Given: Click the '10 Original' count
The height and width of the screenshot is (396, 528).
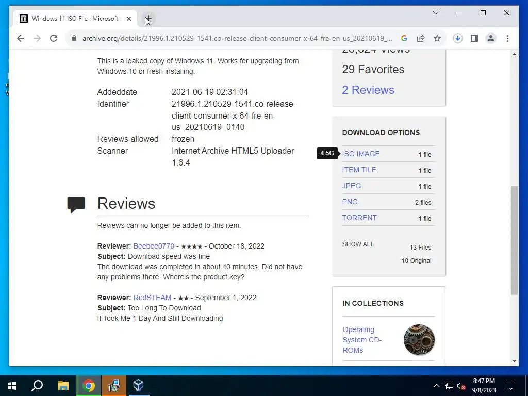Looking at the screenshot, I should click(x=416, y=260).
